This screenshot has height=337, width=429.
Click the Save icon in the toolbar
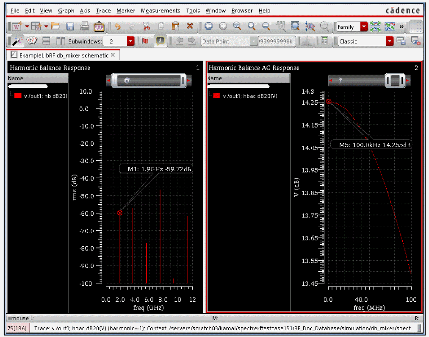pyautogui.click(x=70, y=26)
